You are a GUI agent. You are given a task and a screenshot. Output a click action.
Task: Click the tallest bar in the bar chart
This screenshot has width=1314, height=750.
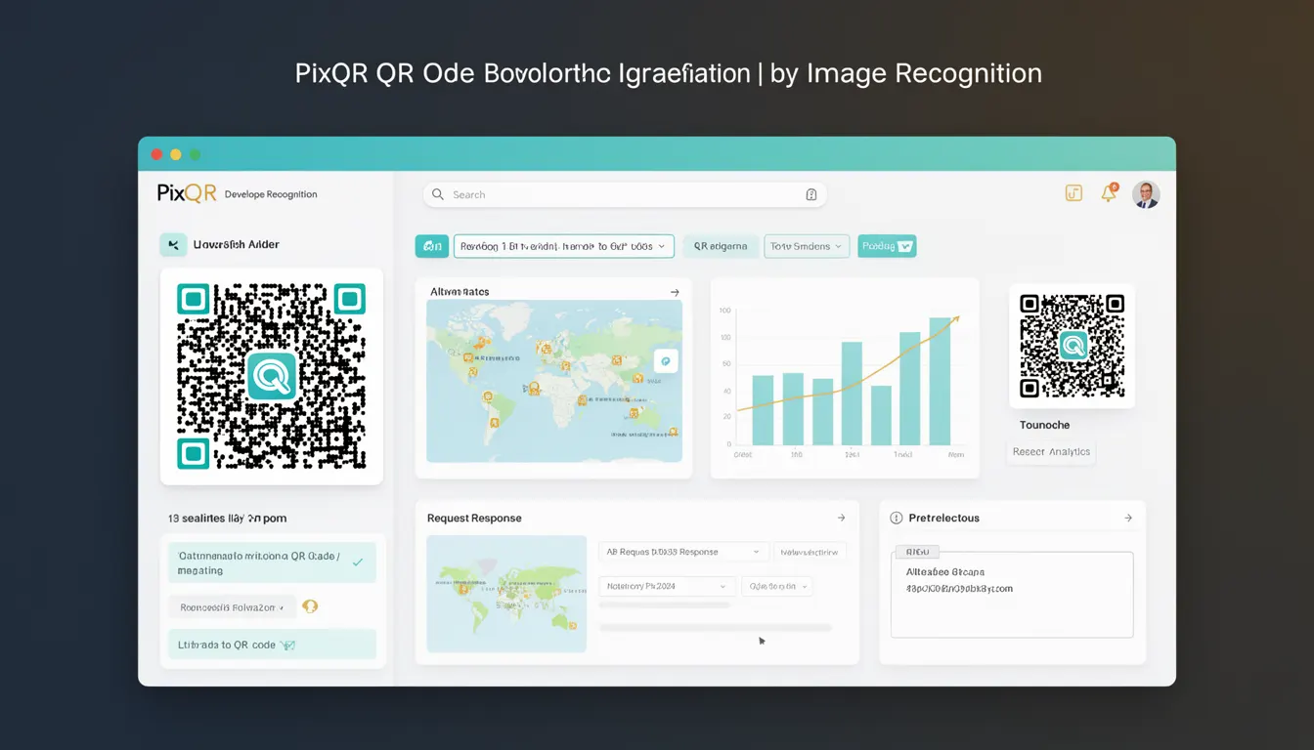click(940, 381)
